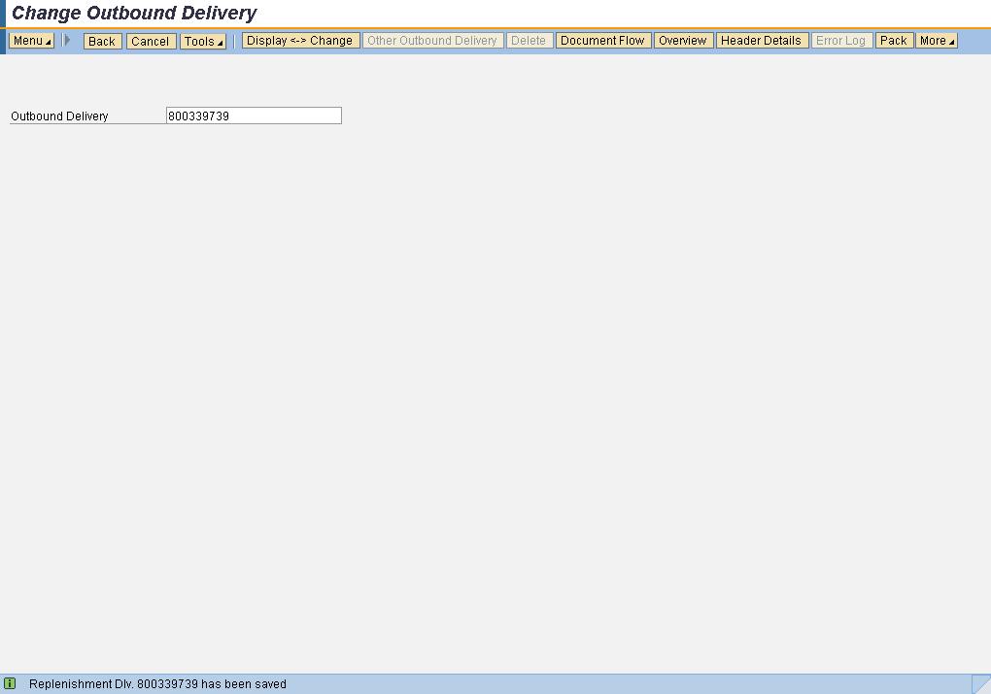Open the Overview screen

(684, 41)
